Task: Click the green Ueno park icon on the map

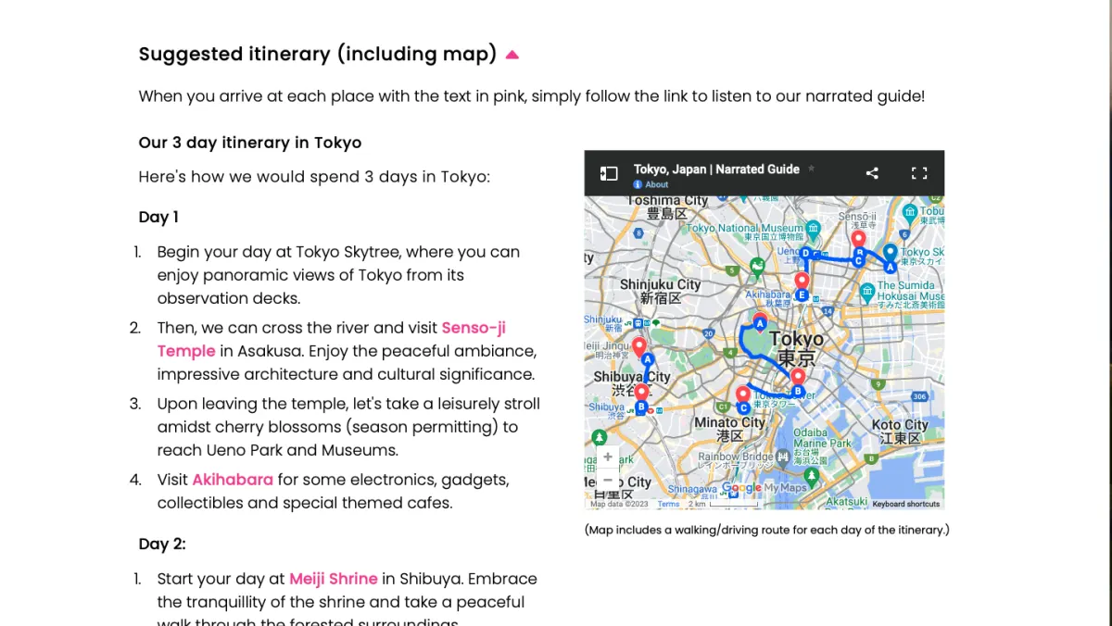Action: [x=758, y=268]
